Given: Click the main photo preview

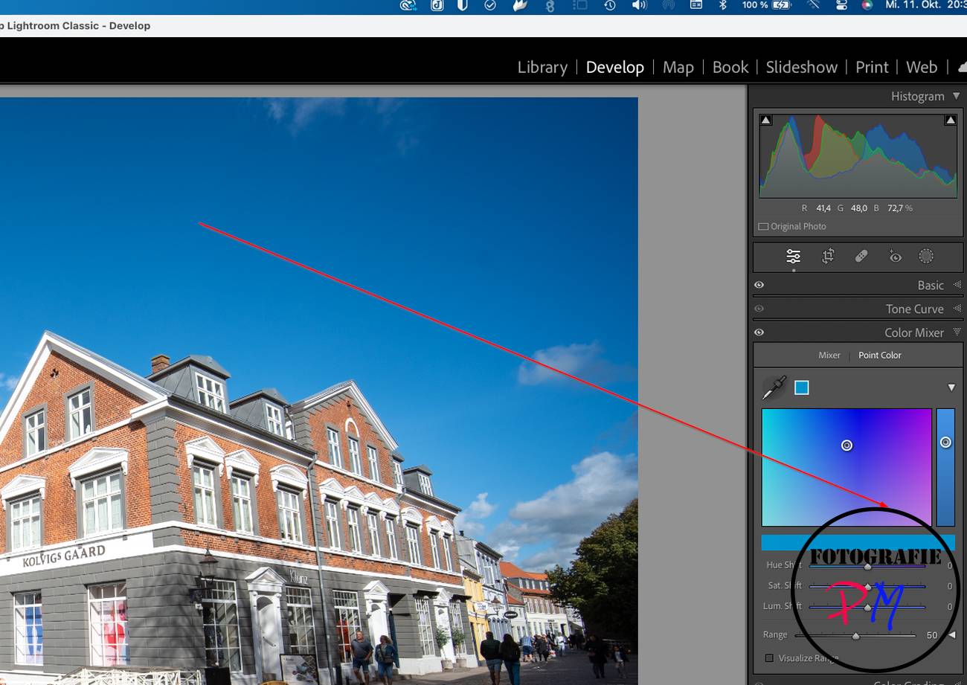Looking at the screenshot, I should (x=318, y=390).
